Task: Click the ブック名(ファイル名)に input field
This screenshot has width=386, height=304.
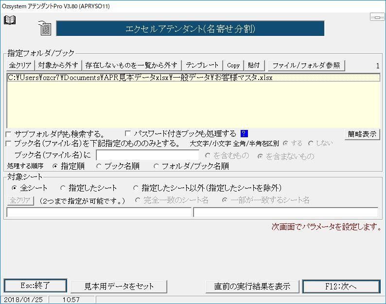Action: click(x=147, y=155)
